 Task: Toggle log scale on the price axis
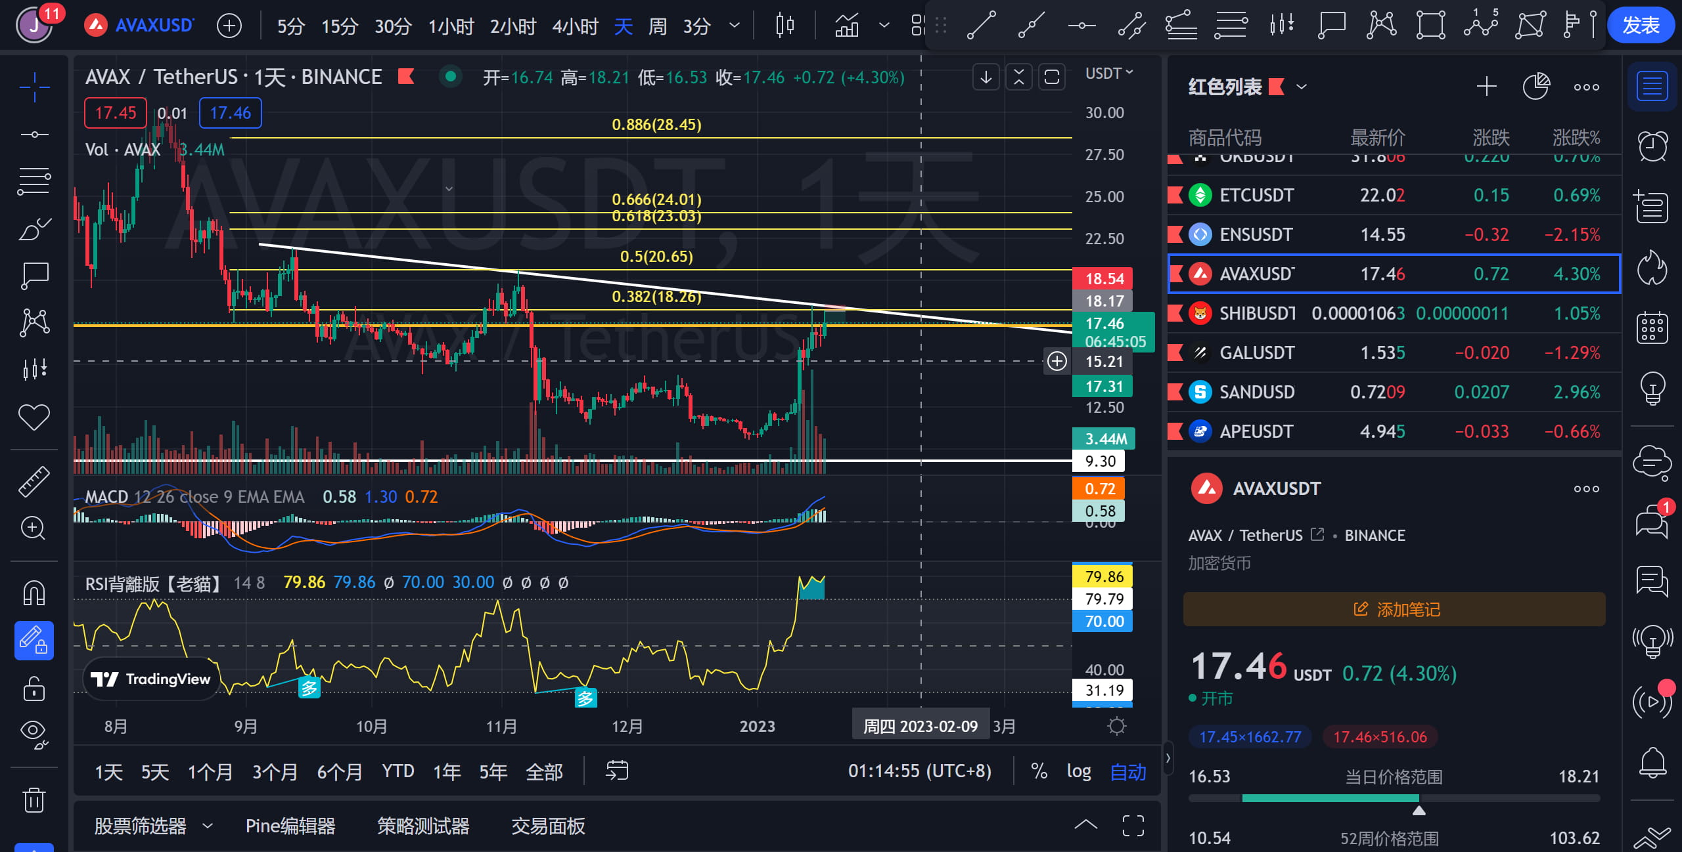[1080, 771]
